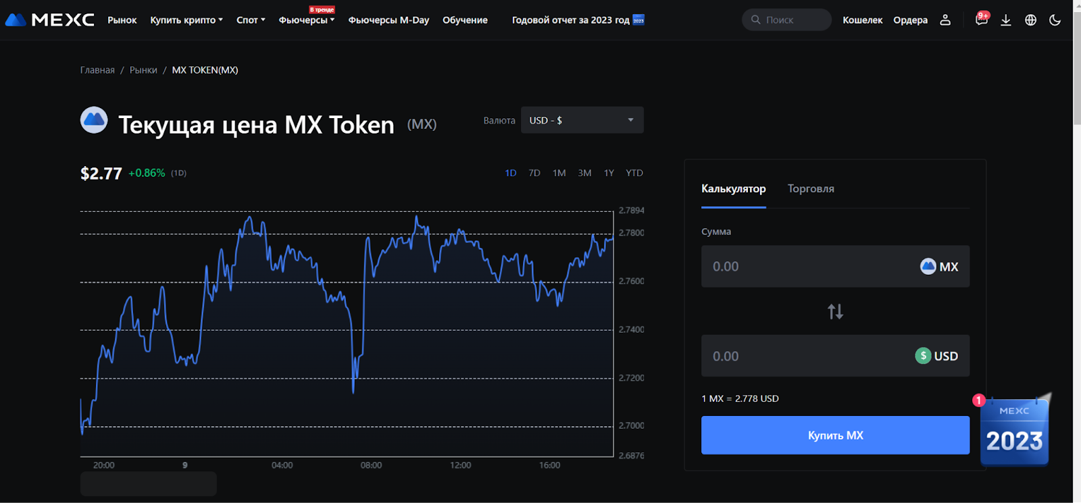Select the YTD chart range
The width and height of the screenshot is (1081, 503).
point(634,173)
